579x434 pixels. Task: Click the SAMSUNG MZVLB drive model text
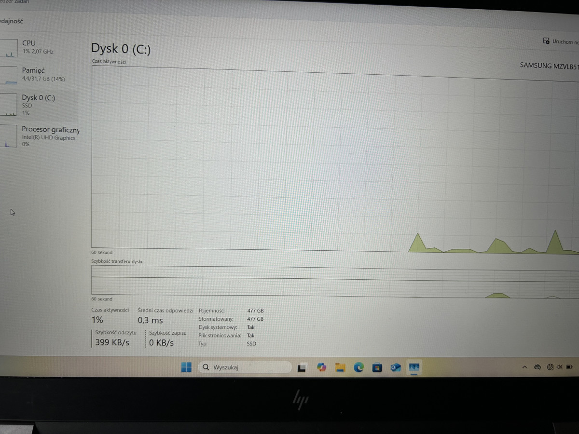coord(549,66)
